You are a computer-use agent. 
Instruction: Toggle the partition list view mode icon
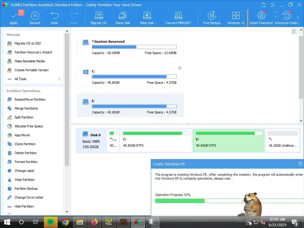point(294,31)
